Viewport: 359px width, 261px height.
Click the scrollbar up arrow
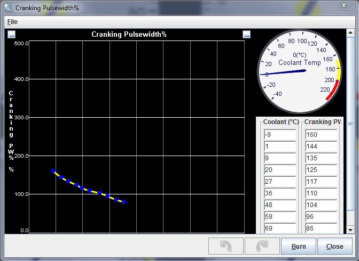click(350, 33)
